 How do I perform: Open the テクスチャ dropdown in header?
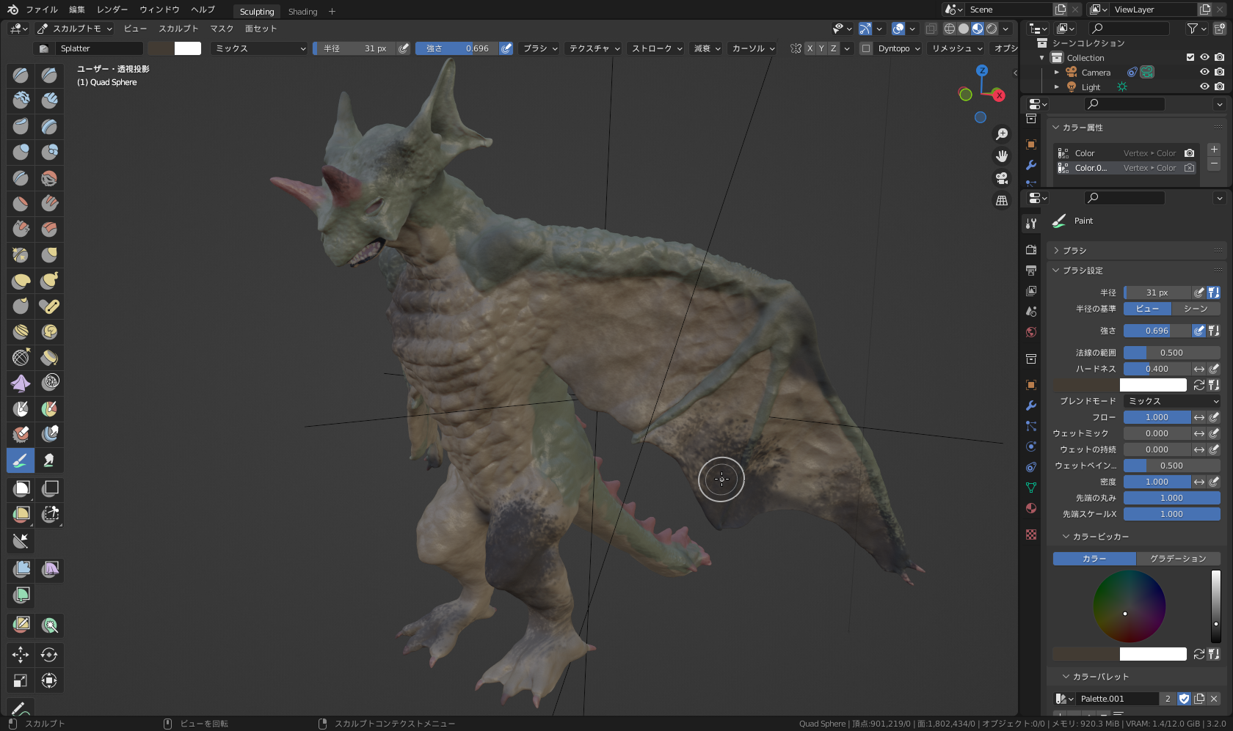point(594,48)
